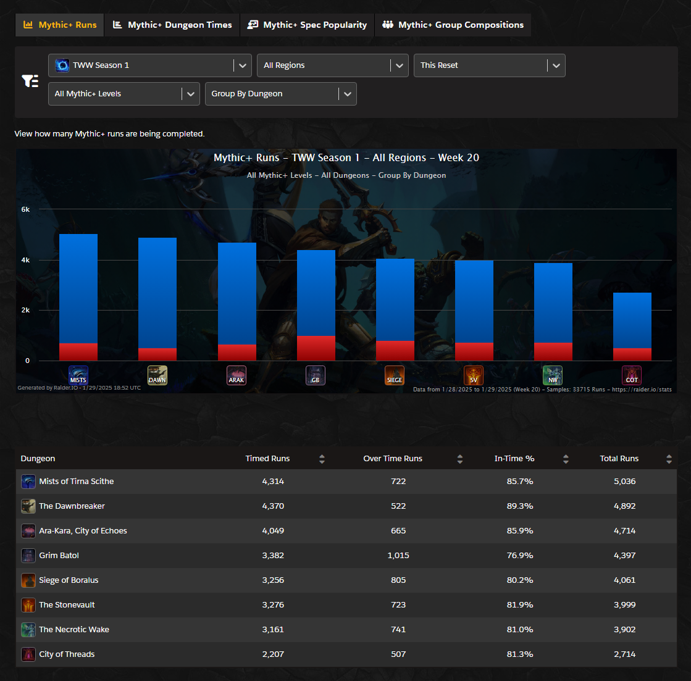This screenshot has height=681, width=691.
Task: Click the filter icon beside season dropdown
Action: (30, 81)
